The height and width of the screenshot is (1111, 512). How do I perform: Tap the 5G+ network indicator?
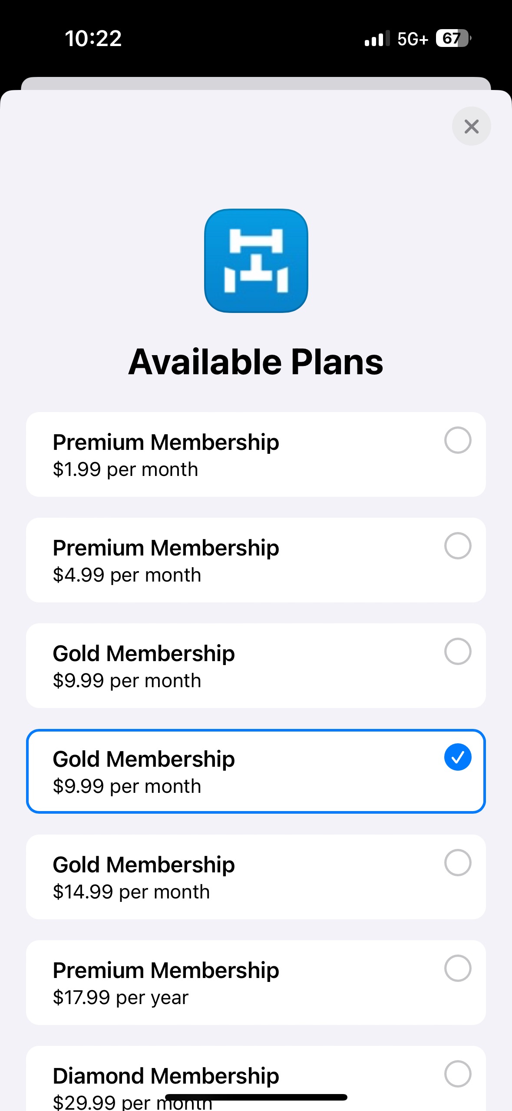[x=412, y=39]
